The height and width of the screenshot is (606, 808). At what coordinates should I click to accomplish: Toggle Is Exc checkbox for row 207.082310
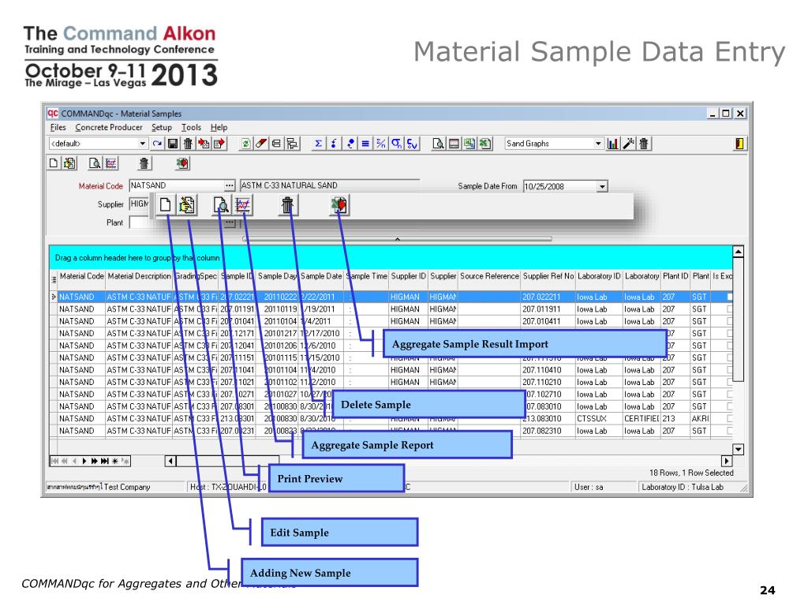[729, 431]
